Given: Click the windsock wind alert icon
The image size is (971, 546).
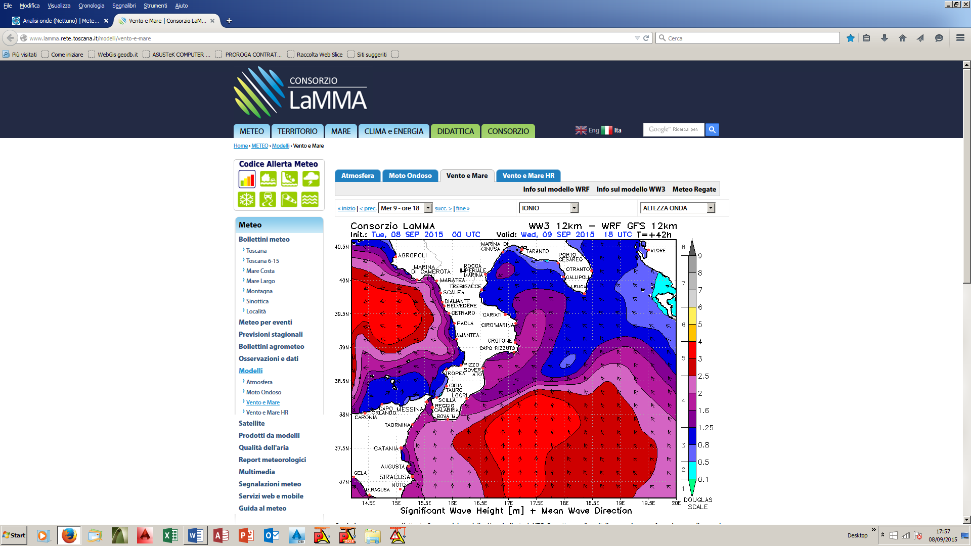Looking at the screenshot, I should [289, 200].
